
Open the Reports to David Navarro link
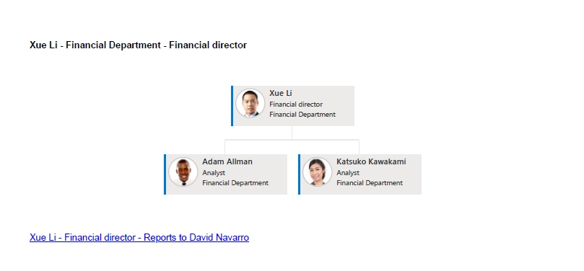pos(139,237)
